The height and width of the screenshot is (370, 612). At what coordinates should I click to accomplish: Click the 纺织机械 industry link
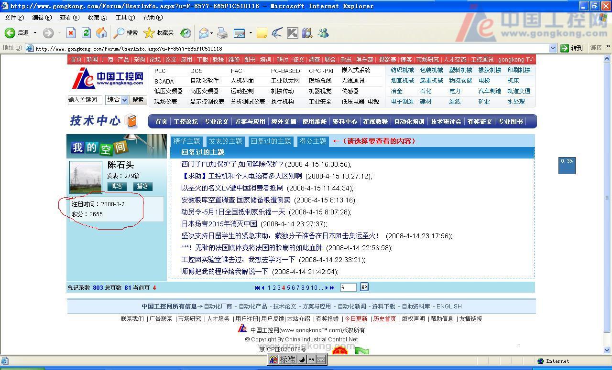tap(402, 70)
